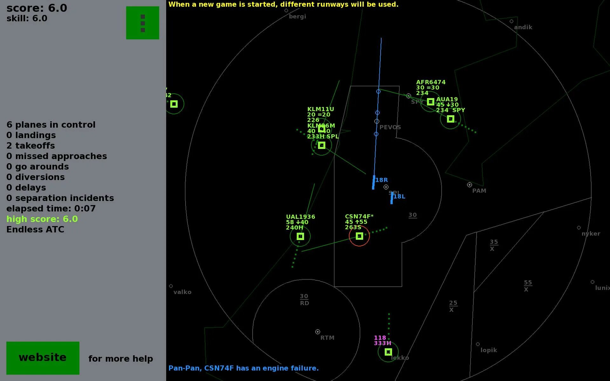
Task: Click the nyker waypoint
Action: (x=579, y=227)
